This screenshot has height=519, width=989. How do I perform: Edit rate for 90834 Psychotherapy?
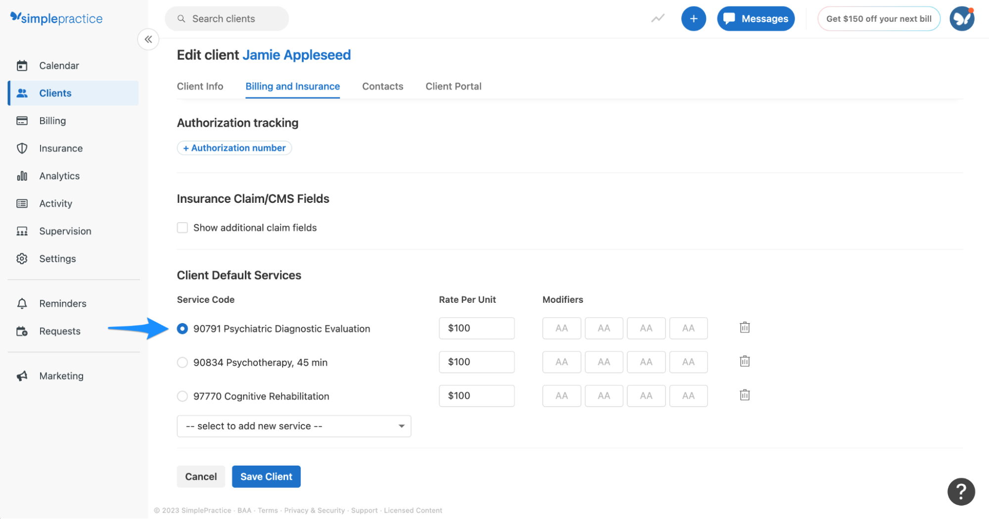pyautogui.click(x=476, y=362)
